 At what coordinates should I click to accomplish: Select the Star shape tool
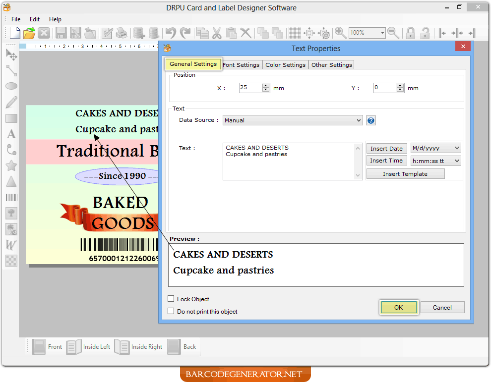pyautogui.click(x=11, y=165)
